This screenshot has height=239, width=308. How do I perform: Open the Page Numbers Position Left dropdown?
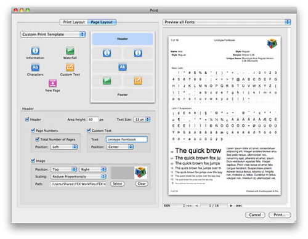(64, 147)
